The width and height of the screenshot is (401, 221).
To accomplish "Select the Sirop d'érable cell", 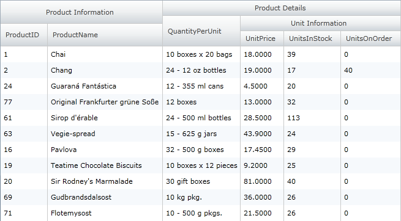I will pyautogui.click(x=105, y=118).
